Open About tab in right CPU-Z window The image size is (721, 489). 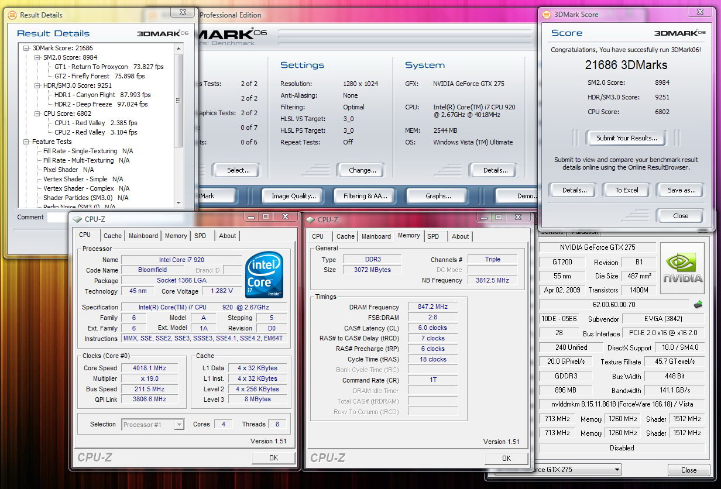point(461,236)
